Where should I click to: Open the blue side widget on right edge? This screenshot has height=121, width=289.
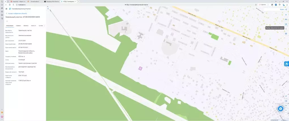tap(286, 64)
